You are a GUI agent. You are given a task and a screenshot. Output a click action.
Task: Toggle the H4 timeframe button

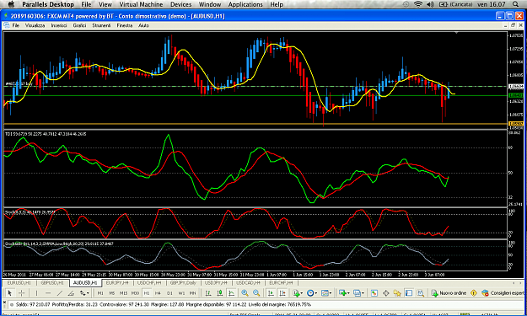[x=158, y=293]
